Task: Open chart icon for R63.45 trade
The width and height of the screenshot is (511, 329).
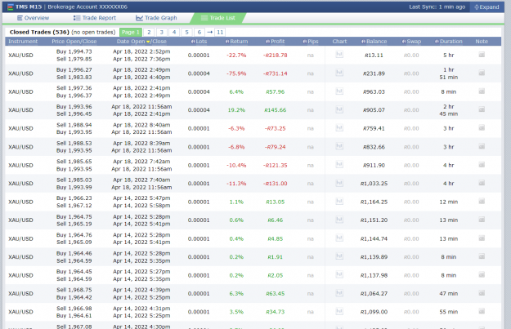Action: point(339,293)
